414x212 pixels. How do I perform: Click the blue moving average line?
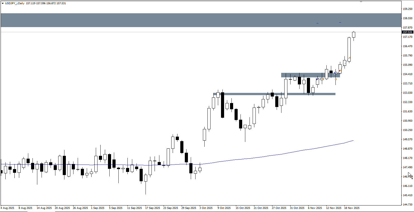(283, 154)
